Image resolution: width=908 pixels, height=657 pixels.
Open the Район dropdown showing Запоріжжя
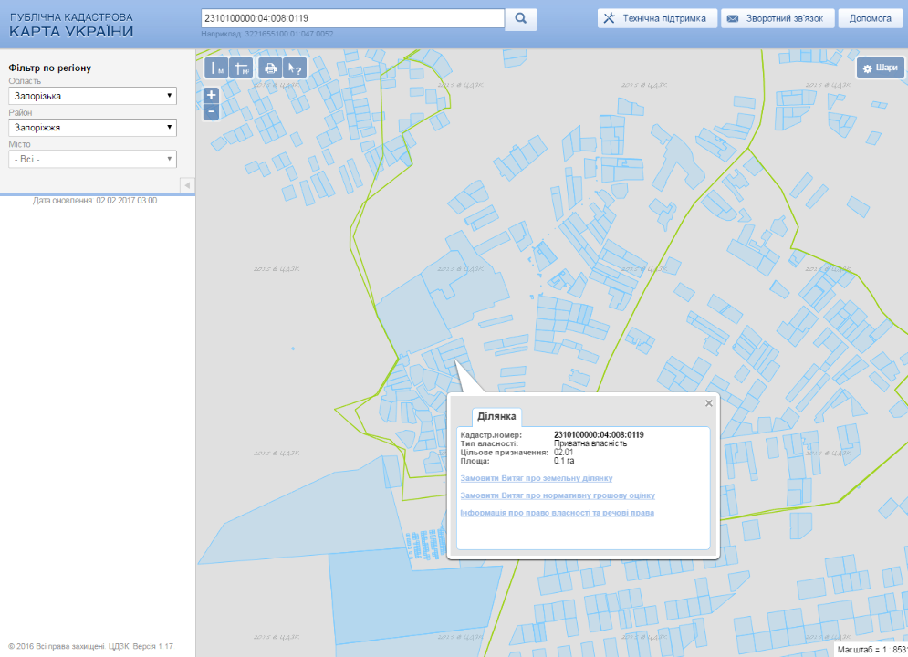(92, 128)
